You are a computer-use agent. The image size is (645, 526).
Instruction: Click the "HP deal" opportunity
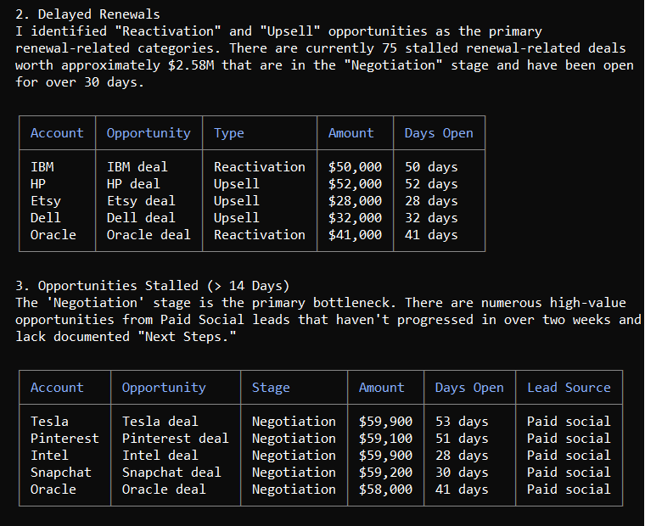pos(133,184)
